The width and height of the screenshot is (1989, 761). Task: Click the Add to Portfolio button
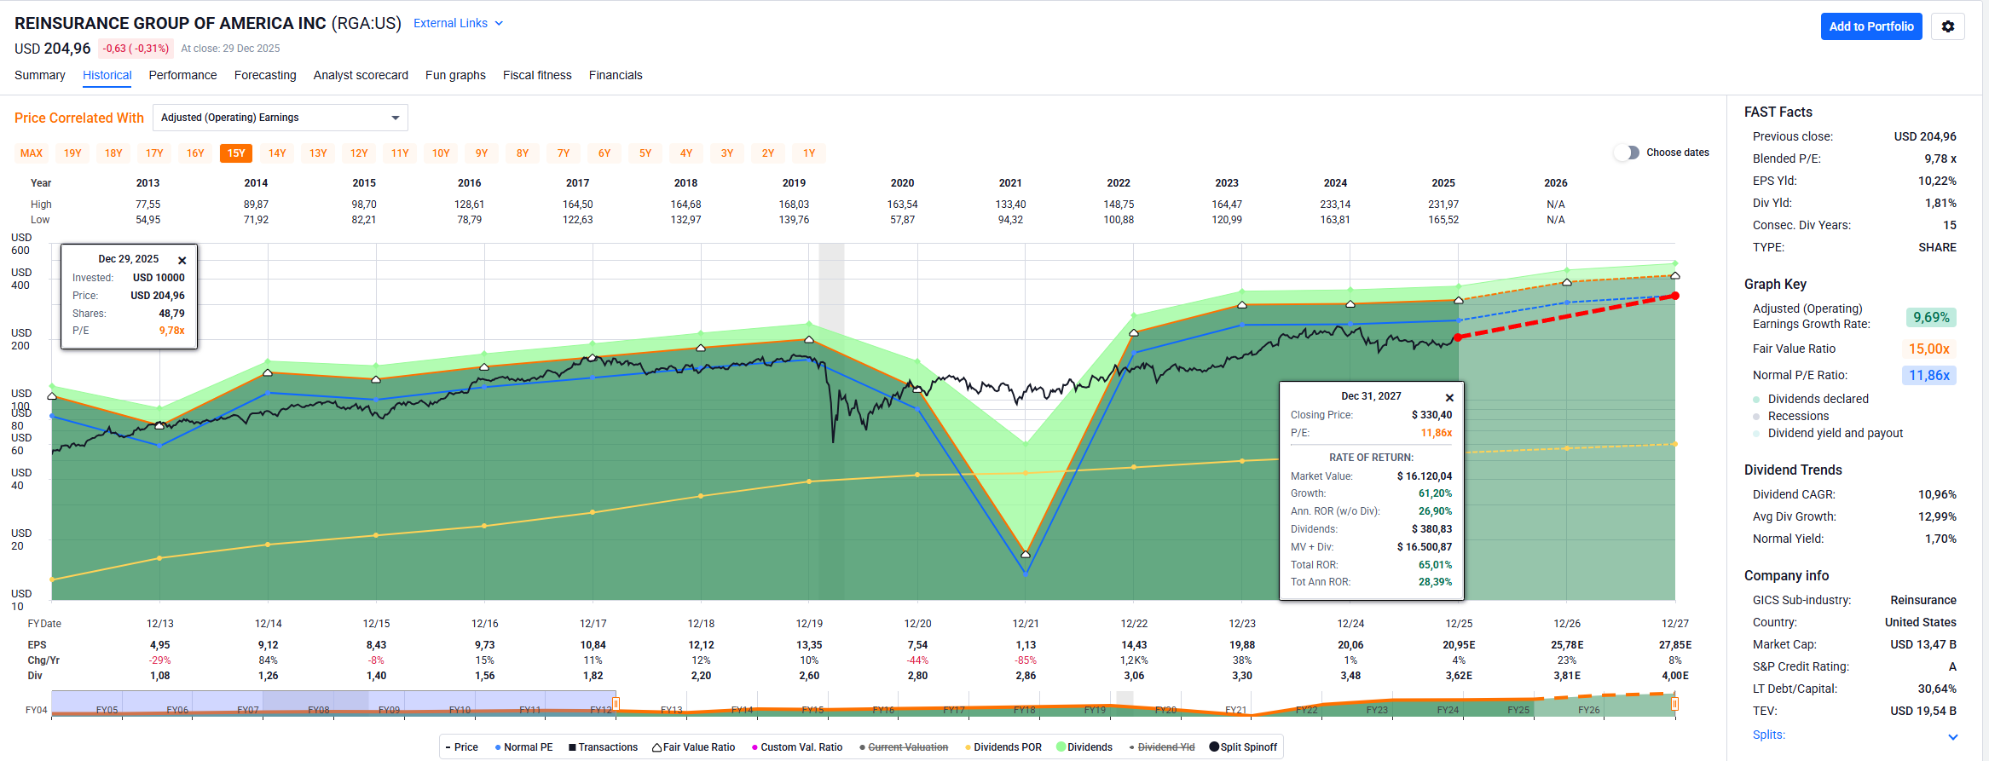click(1870, 26)
